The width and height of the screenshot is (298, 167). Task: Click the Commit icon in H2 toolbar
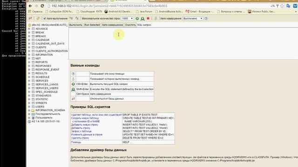coord(77,19)
